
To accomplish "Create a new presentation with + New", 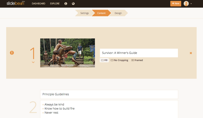I will [x=176, y=4].
